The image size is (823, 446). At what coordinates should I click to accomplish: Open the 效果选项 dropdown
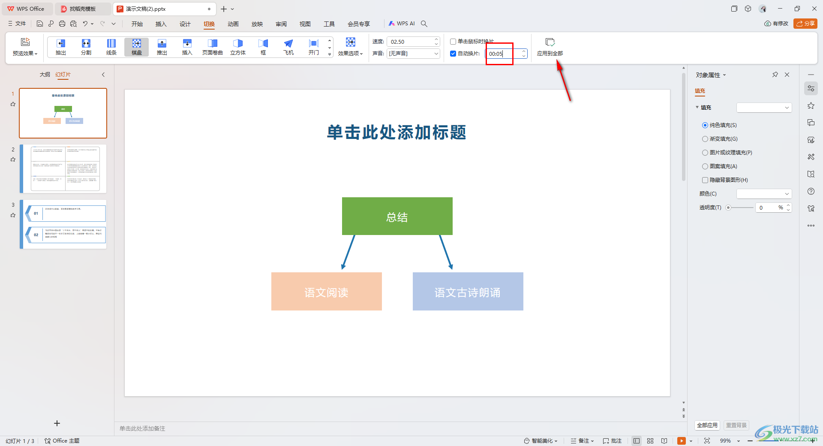click(x=351, y=54)
